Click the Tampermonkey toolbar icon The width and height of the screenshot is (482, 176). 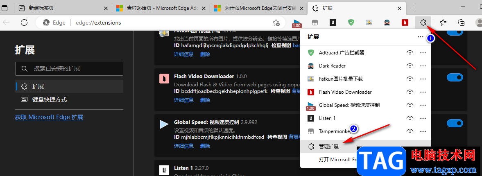[315, 23]
